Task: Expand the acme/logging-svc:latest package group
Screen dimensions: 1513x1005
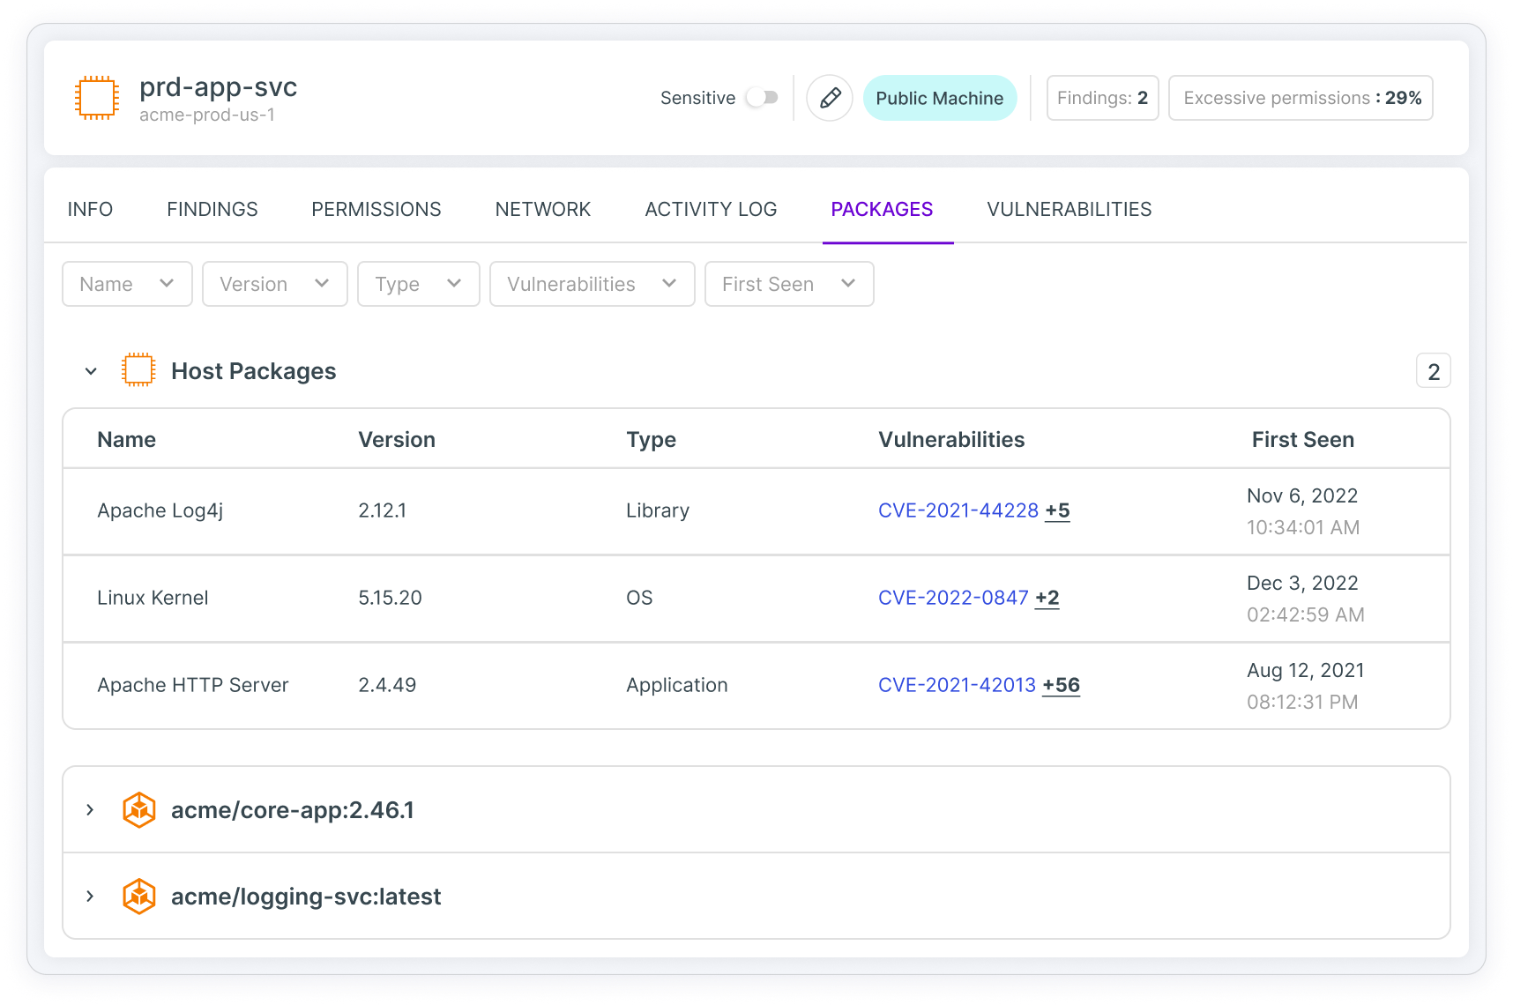Action: 89,896
